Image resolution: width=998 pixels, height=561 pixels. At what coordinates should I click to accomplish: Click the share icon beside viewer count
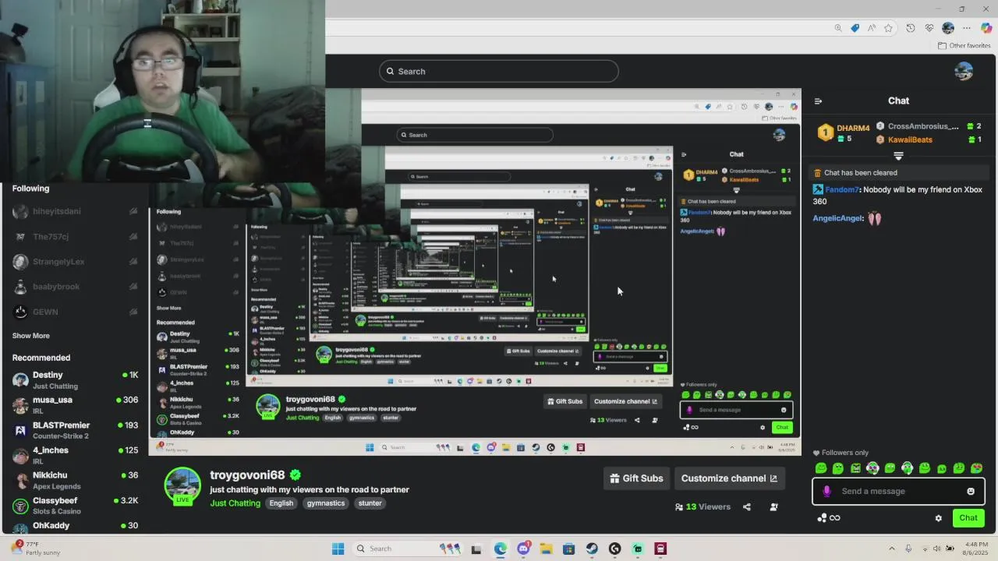pos(747,506)
